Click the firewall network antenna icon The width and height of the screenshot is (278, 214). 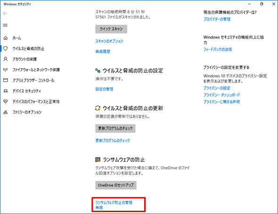click(6, 70)
